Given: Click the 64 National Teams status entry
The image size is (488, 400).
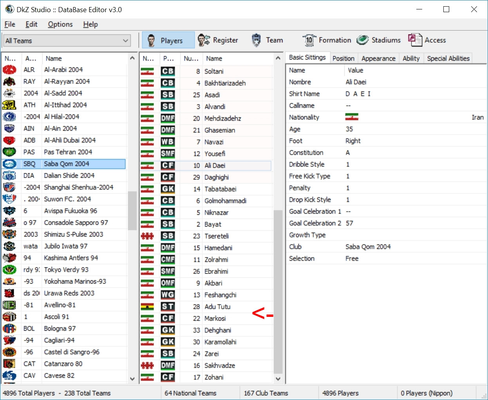Looking at the screenshot, I should tap(190, 393).
